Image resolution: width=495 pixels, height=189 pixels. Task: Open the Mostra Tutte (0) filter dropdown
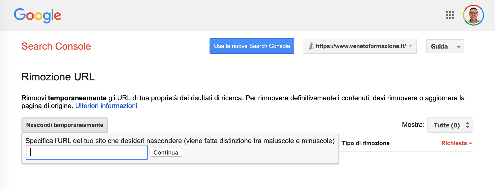coord(450,125)
